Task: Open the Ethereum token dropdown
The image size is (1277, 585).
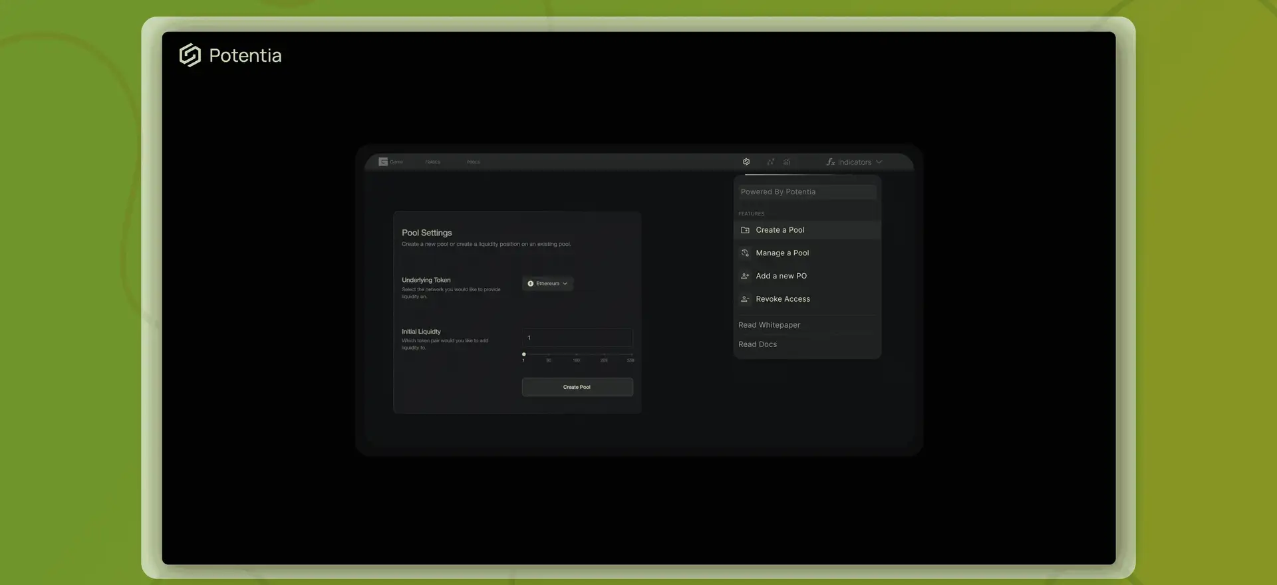Action: [547, 284]
